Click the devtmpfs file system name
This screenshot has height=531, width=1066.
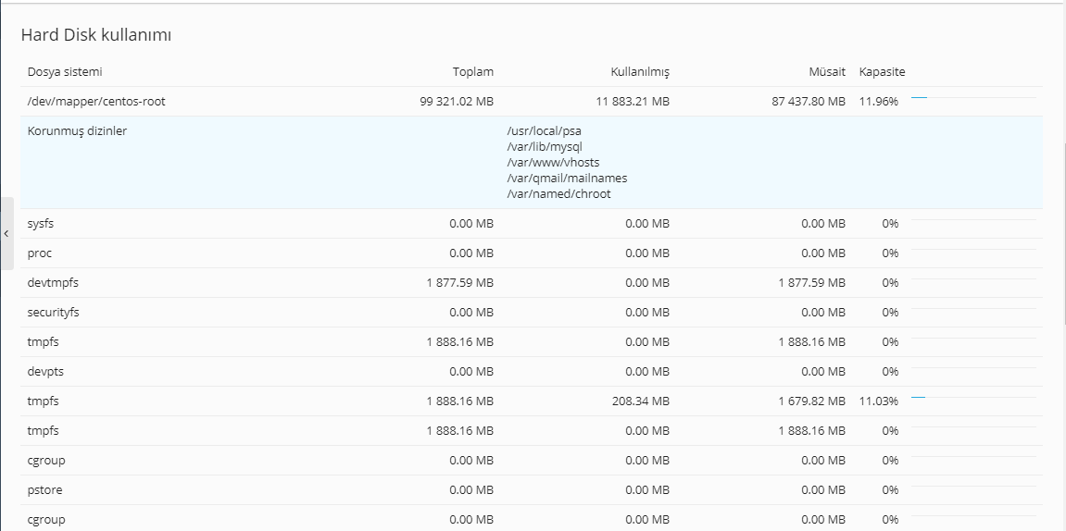click(53, 282)
